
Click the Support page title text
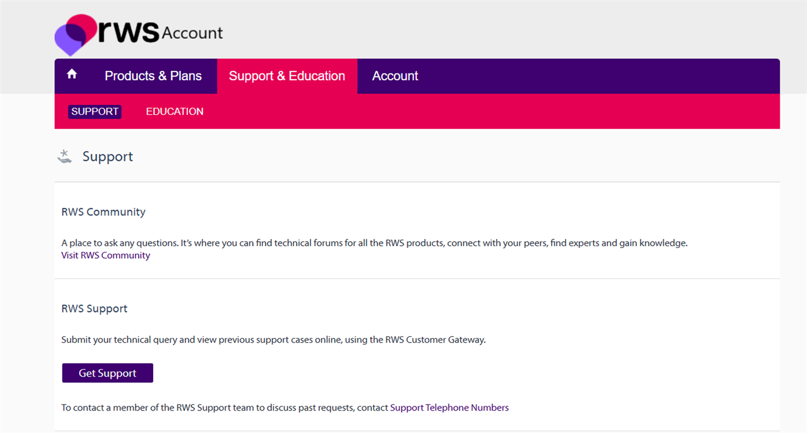point(108,157)
